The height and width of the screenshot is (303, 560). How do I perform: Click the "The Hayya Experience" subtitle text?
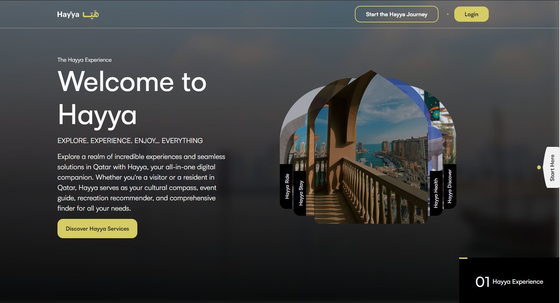pos(85,60)
